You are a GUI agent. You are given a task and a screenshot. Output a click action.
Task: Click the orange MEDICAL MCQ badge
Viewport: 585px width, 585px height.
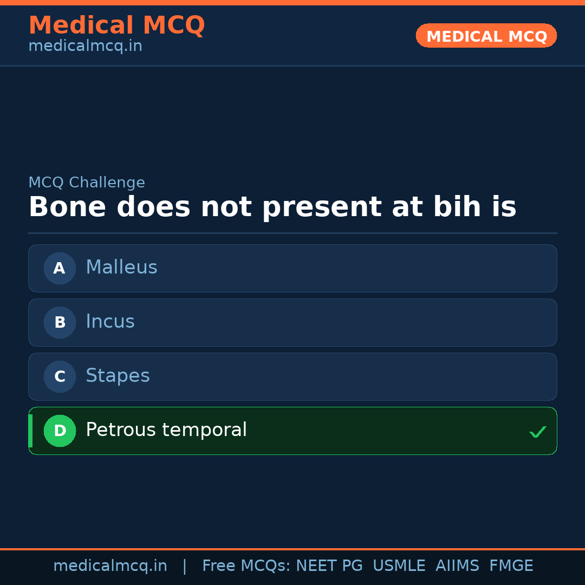coord(486,36)
